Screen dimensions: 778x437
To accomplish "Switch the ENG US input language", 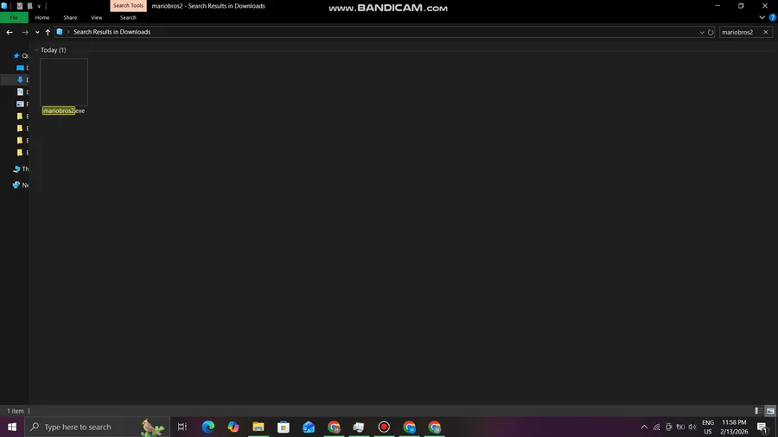I will 708,427.
